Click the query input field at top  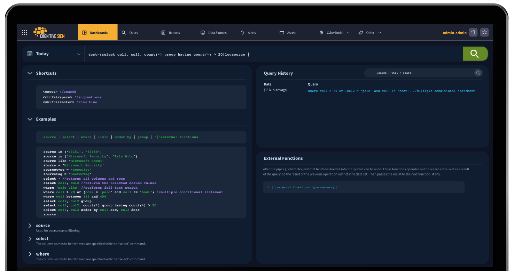pos(244,54)
